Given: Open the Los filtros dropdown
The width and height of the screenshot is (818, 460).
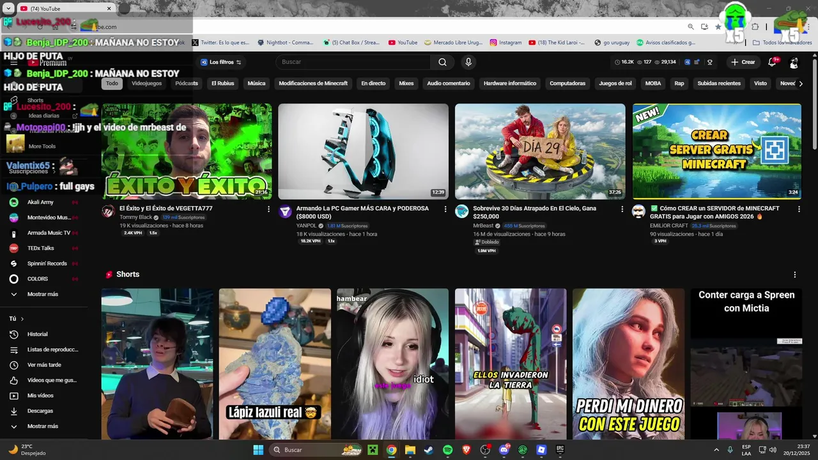Looking at the screenshot, I should click(221, 62).
